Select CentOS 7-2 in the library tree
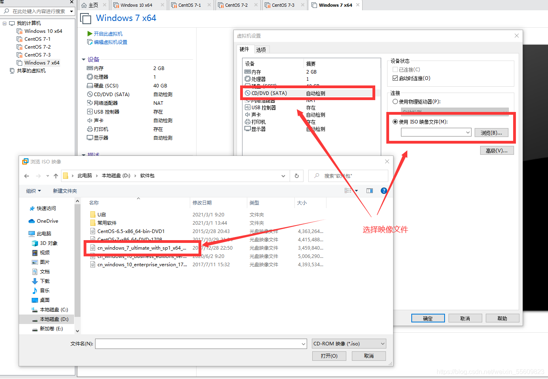This screenshot has height=379, width=548. pyautogui.click(x=38, y=47)
